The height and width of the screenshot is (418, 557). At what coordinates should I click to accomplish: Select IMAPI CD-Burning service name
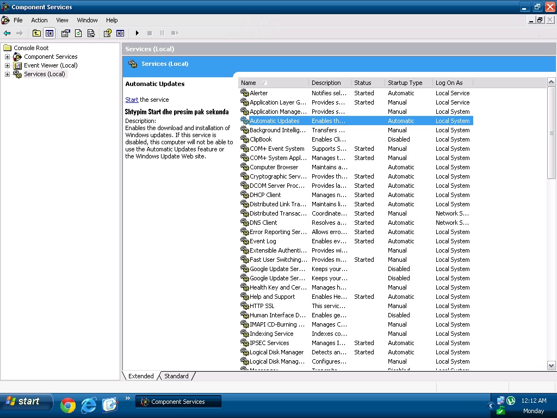pos(277,324)
